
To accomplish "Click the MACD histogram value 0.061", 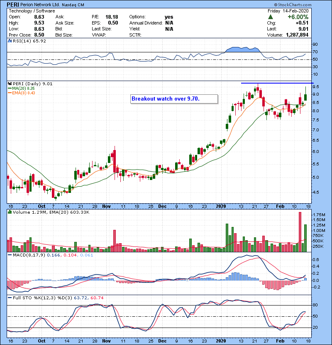I will point(87,255).
